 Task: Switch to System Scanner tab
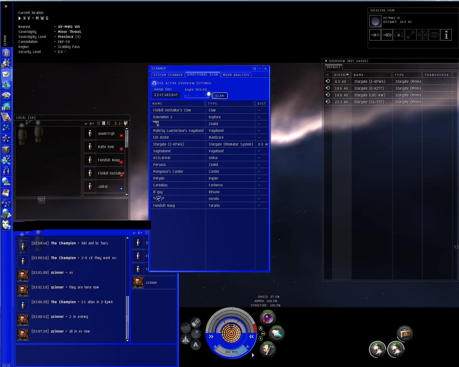coord(168,75)
